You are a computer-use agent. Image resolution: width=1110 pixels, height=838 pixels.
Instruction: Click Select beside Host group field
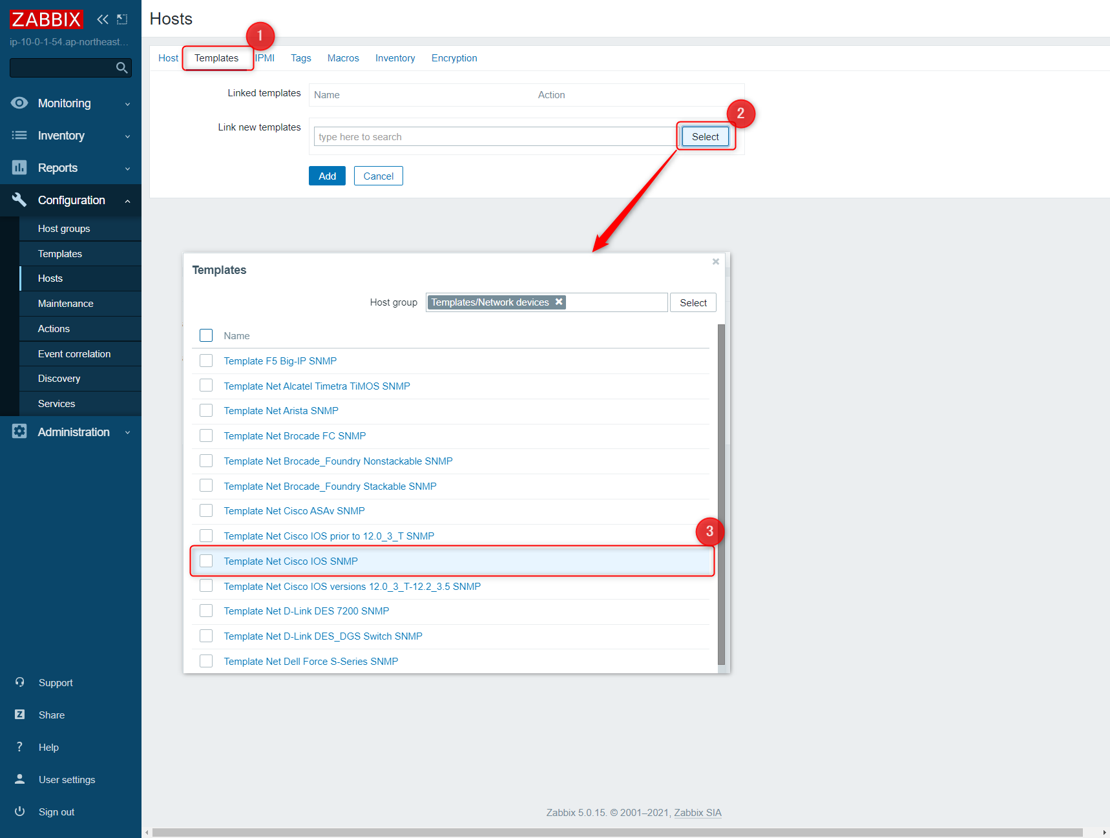coord(693,302)
